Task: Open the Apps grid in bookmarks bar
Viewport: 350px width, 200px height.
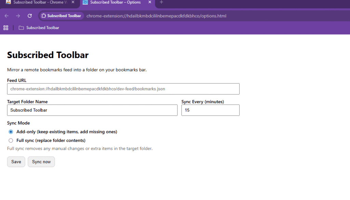Action: point(6,28)
